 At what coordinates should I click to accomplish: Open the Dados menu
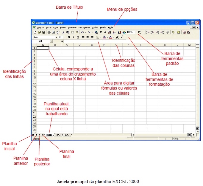pos(95,28)
